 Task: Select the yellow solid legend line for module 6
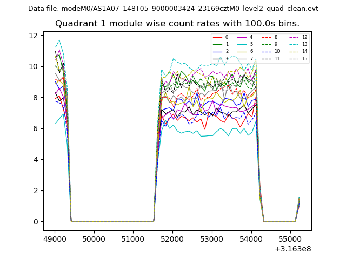tap(243, 51)
